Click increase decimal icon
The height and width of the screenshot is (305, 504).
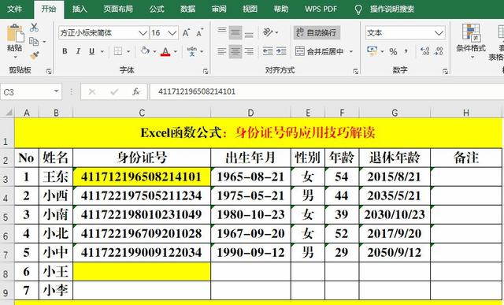click(x=425, y=51)
